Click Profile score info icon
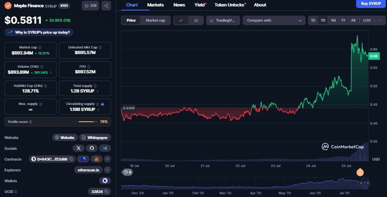The height and width of the screenshot is (197, 387). [30, 122]
